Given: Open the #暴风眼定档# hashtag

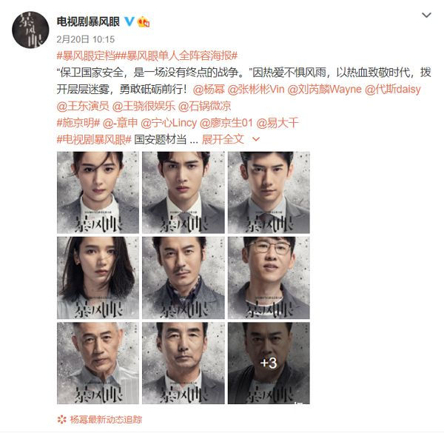Looking at the screenshot, I should tap(86, 56).
